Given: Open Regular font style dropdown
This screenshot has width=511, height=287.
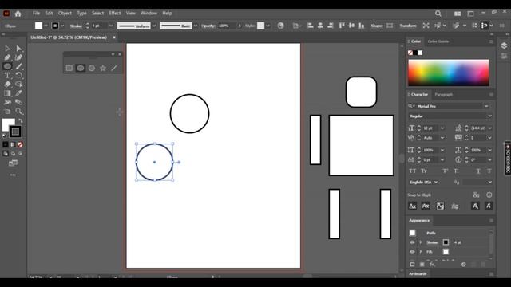Looking at the screenshot, I should point(489,116).
